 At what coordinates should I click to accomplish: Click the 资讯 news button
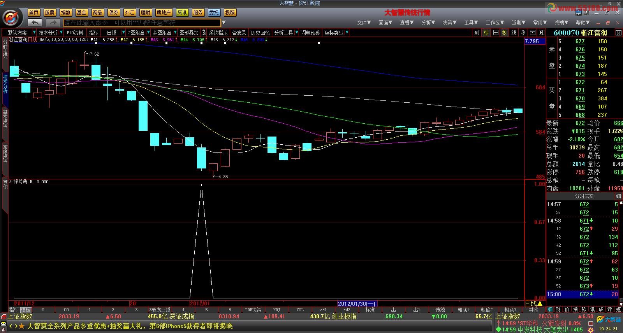(x=182, y=12)
